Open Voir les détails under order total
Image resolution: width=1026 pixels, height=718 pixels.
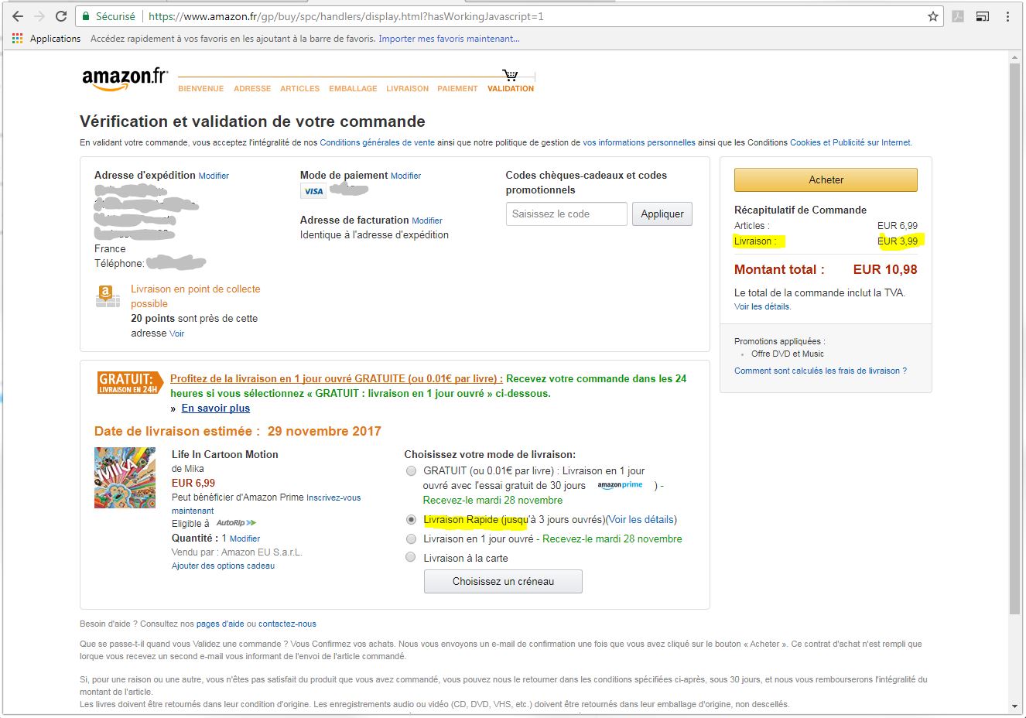click(762, 306)
